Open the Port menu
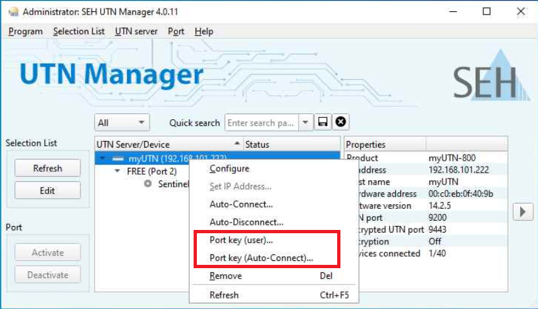Screen dimensions: 538x309 tap(176, 32)
